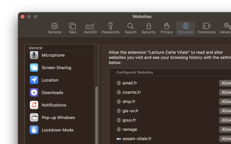
Task: Click the Microphone icon in sidebar
Action: click(x=34, y=55)
